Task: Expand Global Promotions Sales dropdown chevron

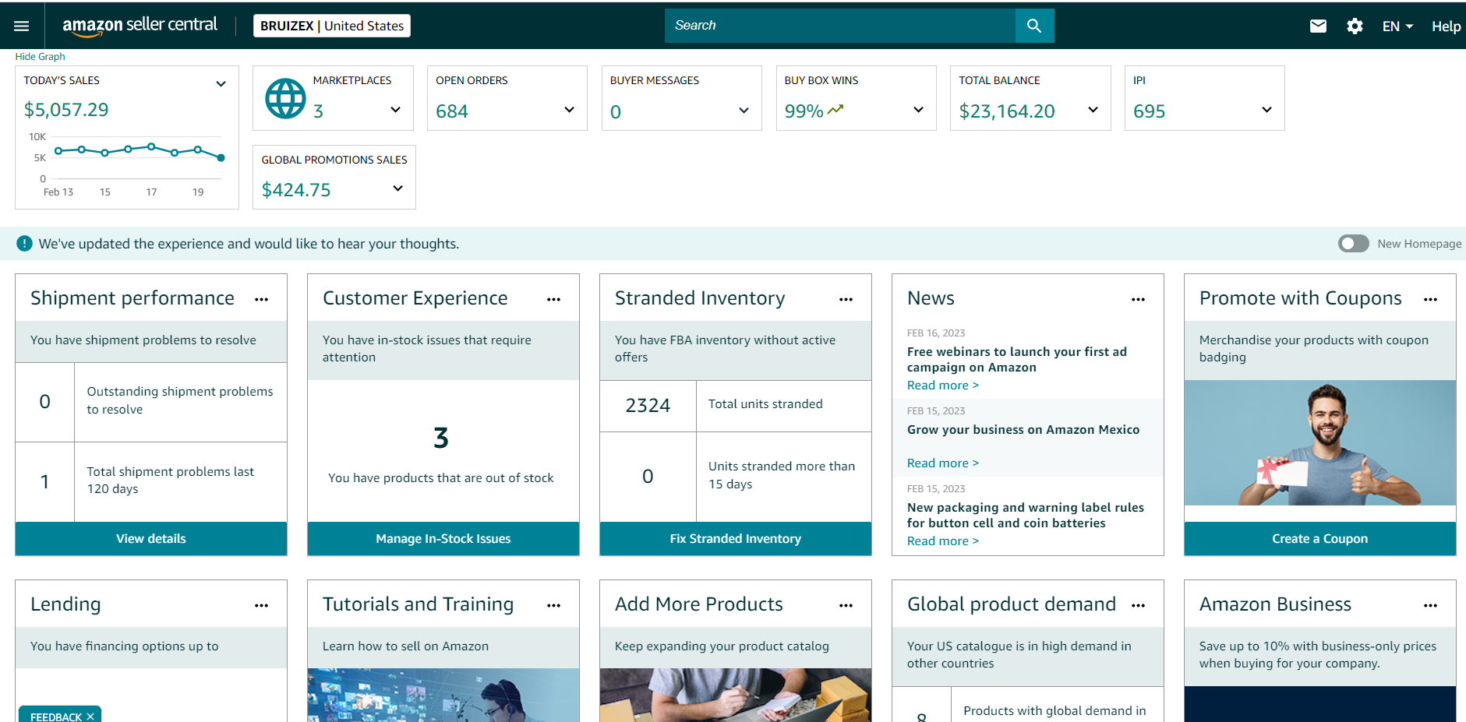Action: (398, 188)
